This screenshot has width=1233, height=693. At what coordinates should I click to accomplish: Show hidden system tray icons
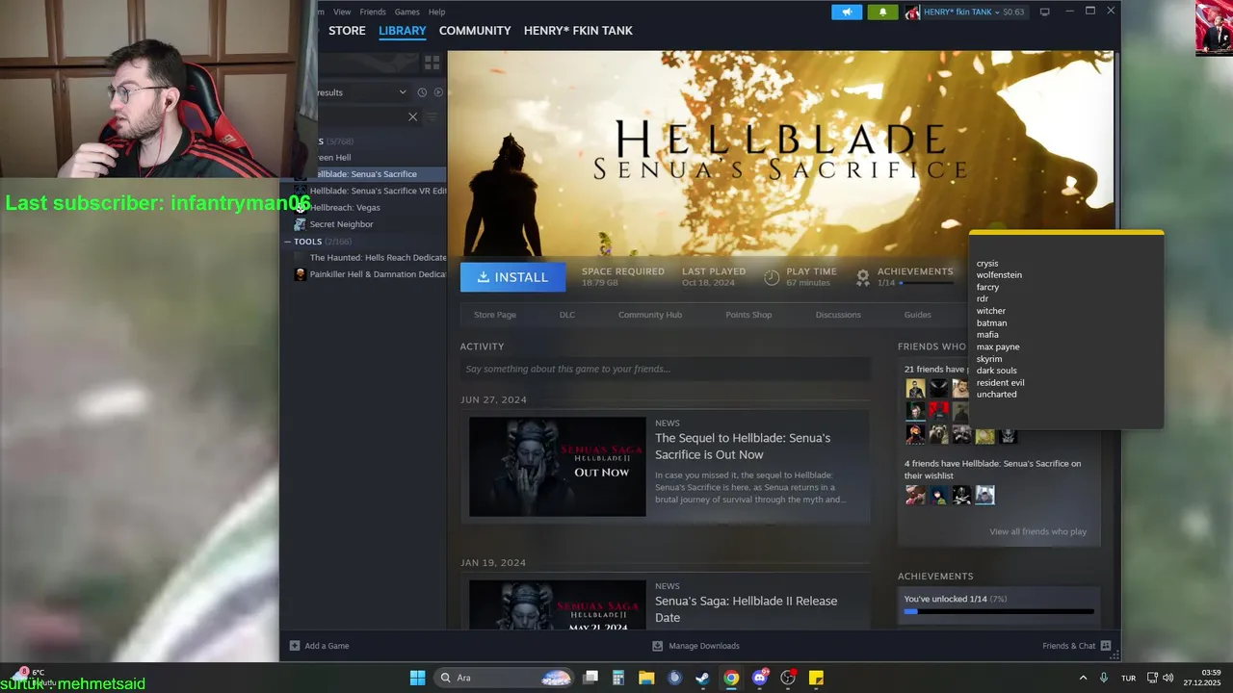point(1083,678)
